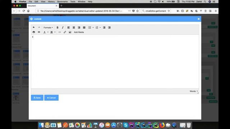Open page actions three-dot menu
This screenshot has height=129, width=230.
coord(129,11)
